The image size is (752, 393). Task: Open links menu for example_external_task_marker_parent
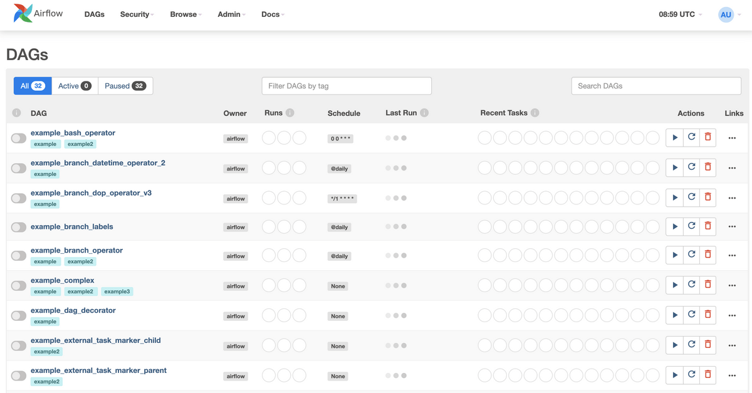coord(732,375)
